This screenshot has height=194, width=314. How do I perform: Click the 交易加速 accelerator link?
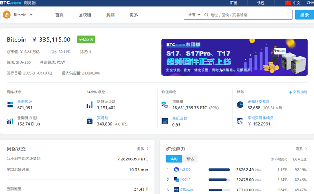300,92
